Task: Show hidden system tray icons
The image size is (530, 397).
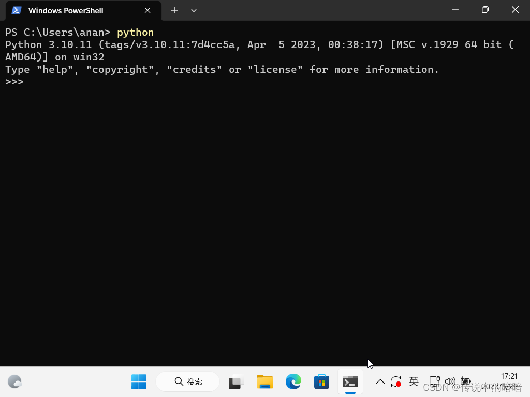Action: click(380, 382)
